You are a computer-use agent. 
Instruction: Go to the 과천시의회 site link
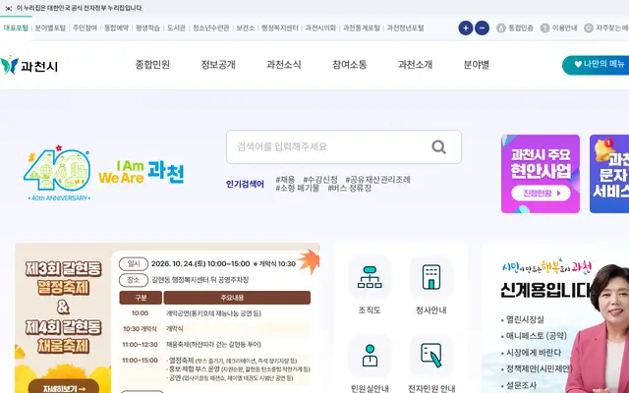[x=320, y=28]
